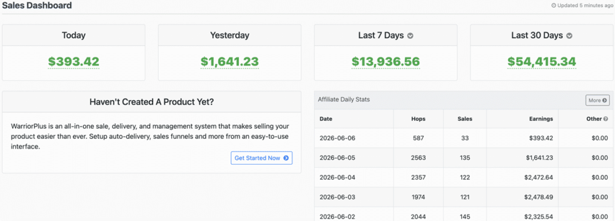Click the 33 sales value
Image resolution: width=615 pixels, height=221 pixels.
(465, 138)
